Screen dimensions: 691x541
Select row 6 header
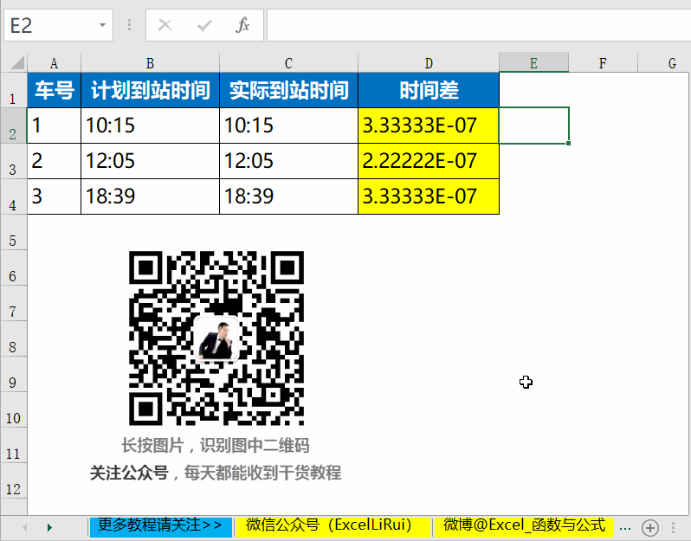(13, 267)
